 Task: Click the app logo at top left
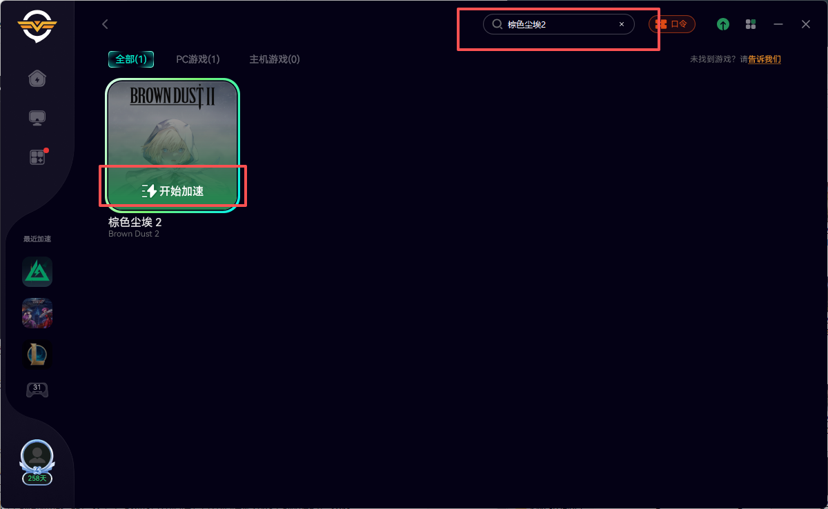(37, 28)
